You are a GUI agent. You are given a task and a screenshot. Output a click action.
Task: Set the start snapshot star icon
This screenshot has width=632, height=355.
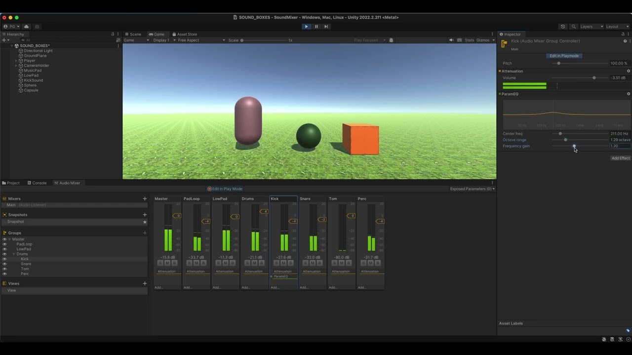coord(145,222)
